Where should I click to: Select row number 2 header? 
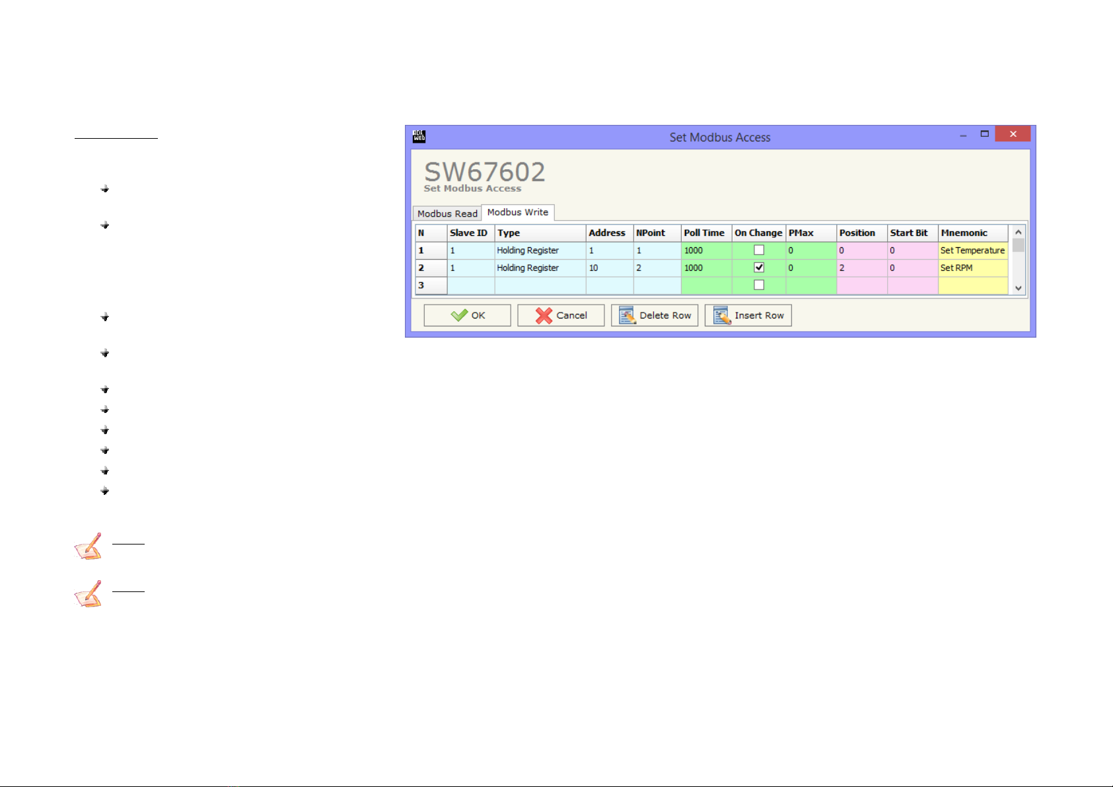tap(431, 268)
